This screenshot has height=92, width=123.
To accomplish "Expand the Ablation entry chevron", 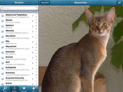I will pos(33,26).
